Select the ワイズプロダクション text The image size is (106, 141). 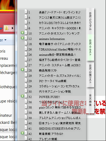[52, 102]
